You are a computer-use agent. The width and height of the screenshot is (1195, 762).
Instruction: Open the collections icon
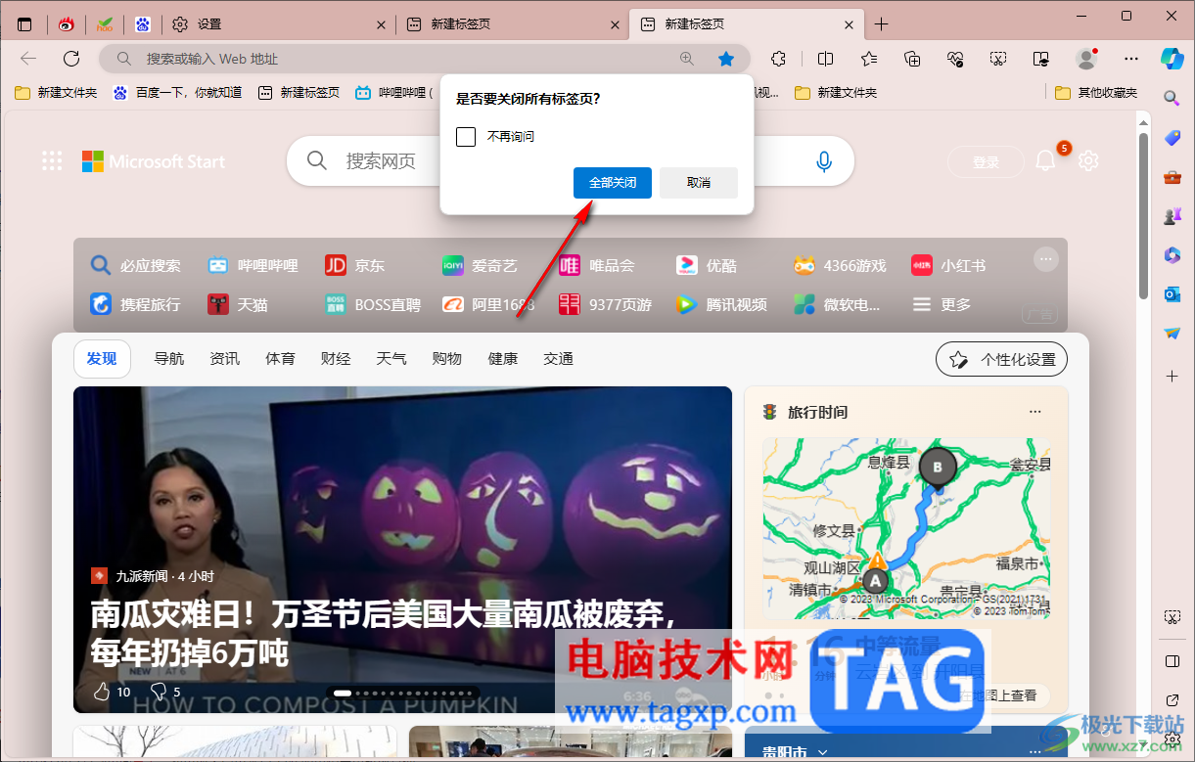[912, 59]
